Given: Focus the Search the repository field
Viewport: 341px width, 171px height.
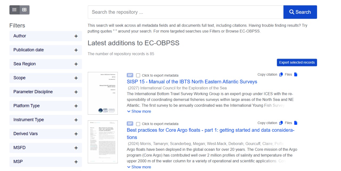Looking at the screenshot, I should 185,12.
